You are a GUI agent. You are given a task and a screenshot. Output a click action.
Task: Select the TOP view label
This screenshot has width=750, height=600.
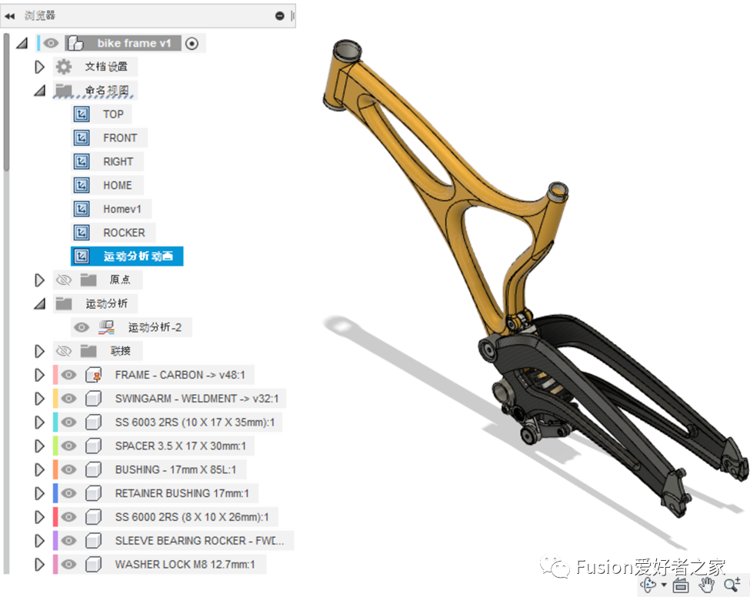tap(113, 114)
